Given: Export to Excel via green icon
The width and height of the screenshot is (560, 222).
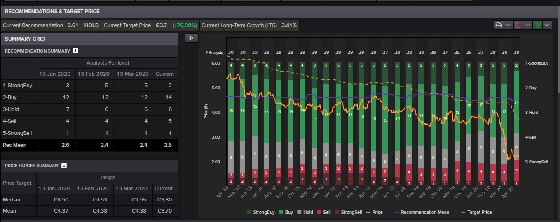Looking at the screenshot, I should tap(537, 25).
